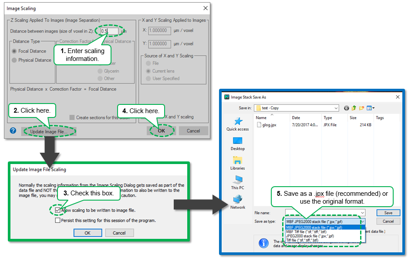Open the Save as type dropdown
Screen dimensions: 408x258
(x=362, y=221)
